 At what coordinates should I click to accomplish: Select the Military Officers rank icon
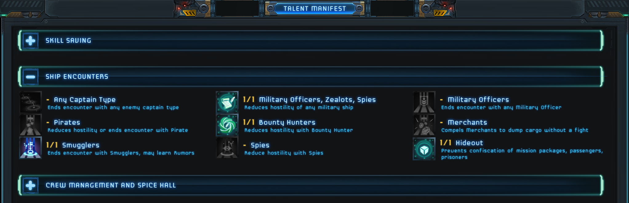pyautogui.click(x=424, y=102)
